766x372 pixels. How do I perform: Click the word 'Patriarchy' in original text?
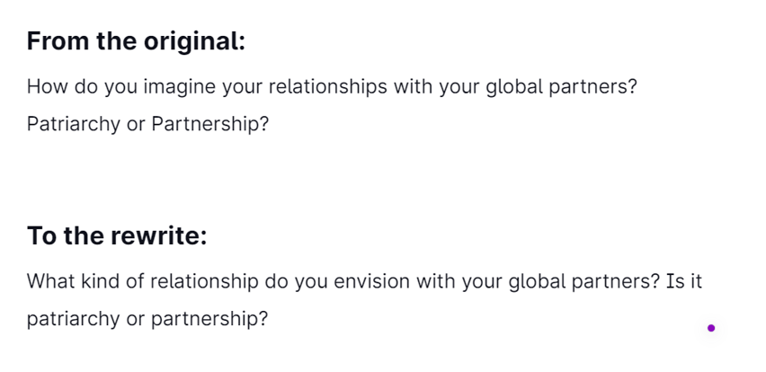(74, 124)
